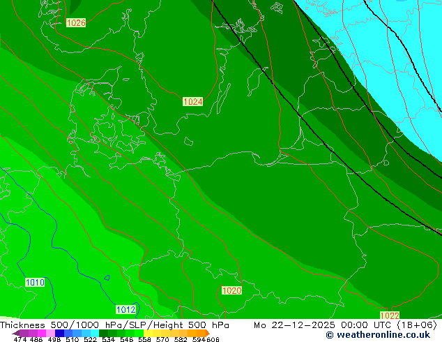Click the 1026 isobar pressure label
This screenshot has height=342, width=442.
(x=76, y=22)
